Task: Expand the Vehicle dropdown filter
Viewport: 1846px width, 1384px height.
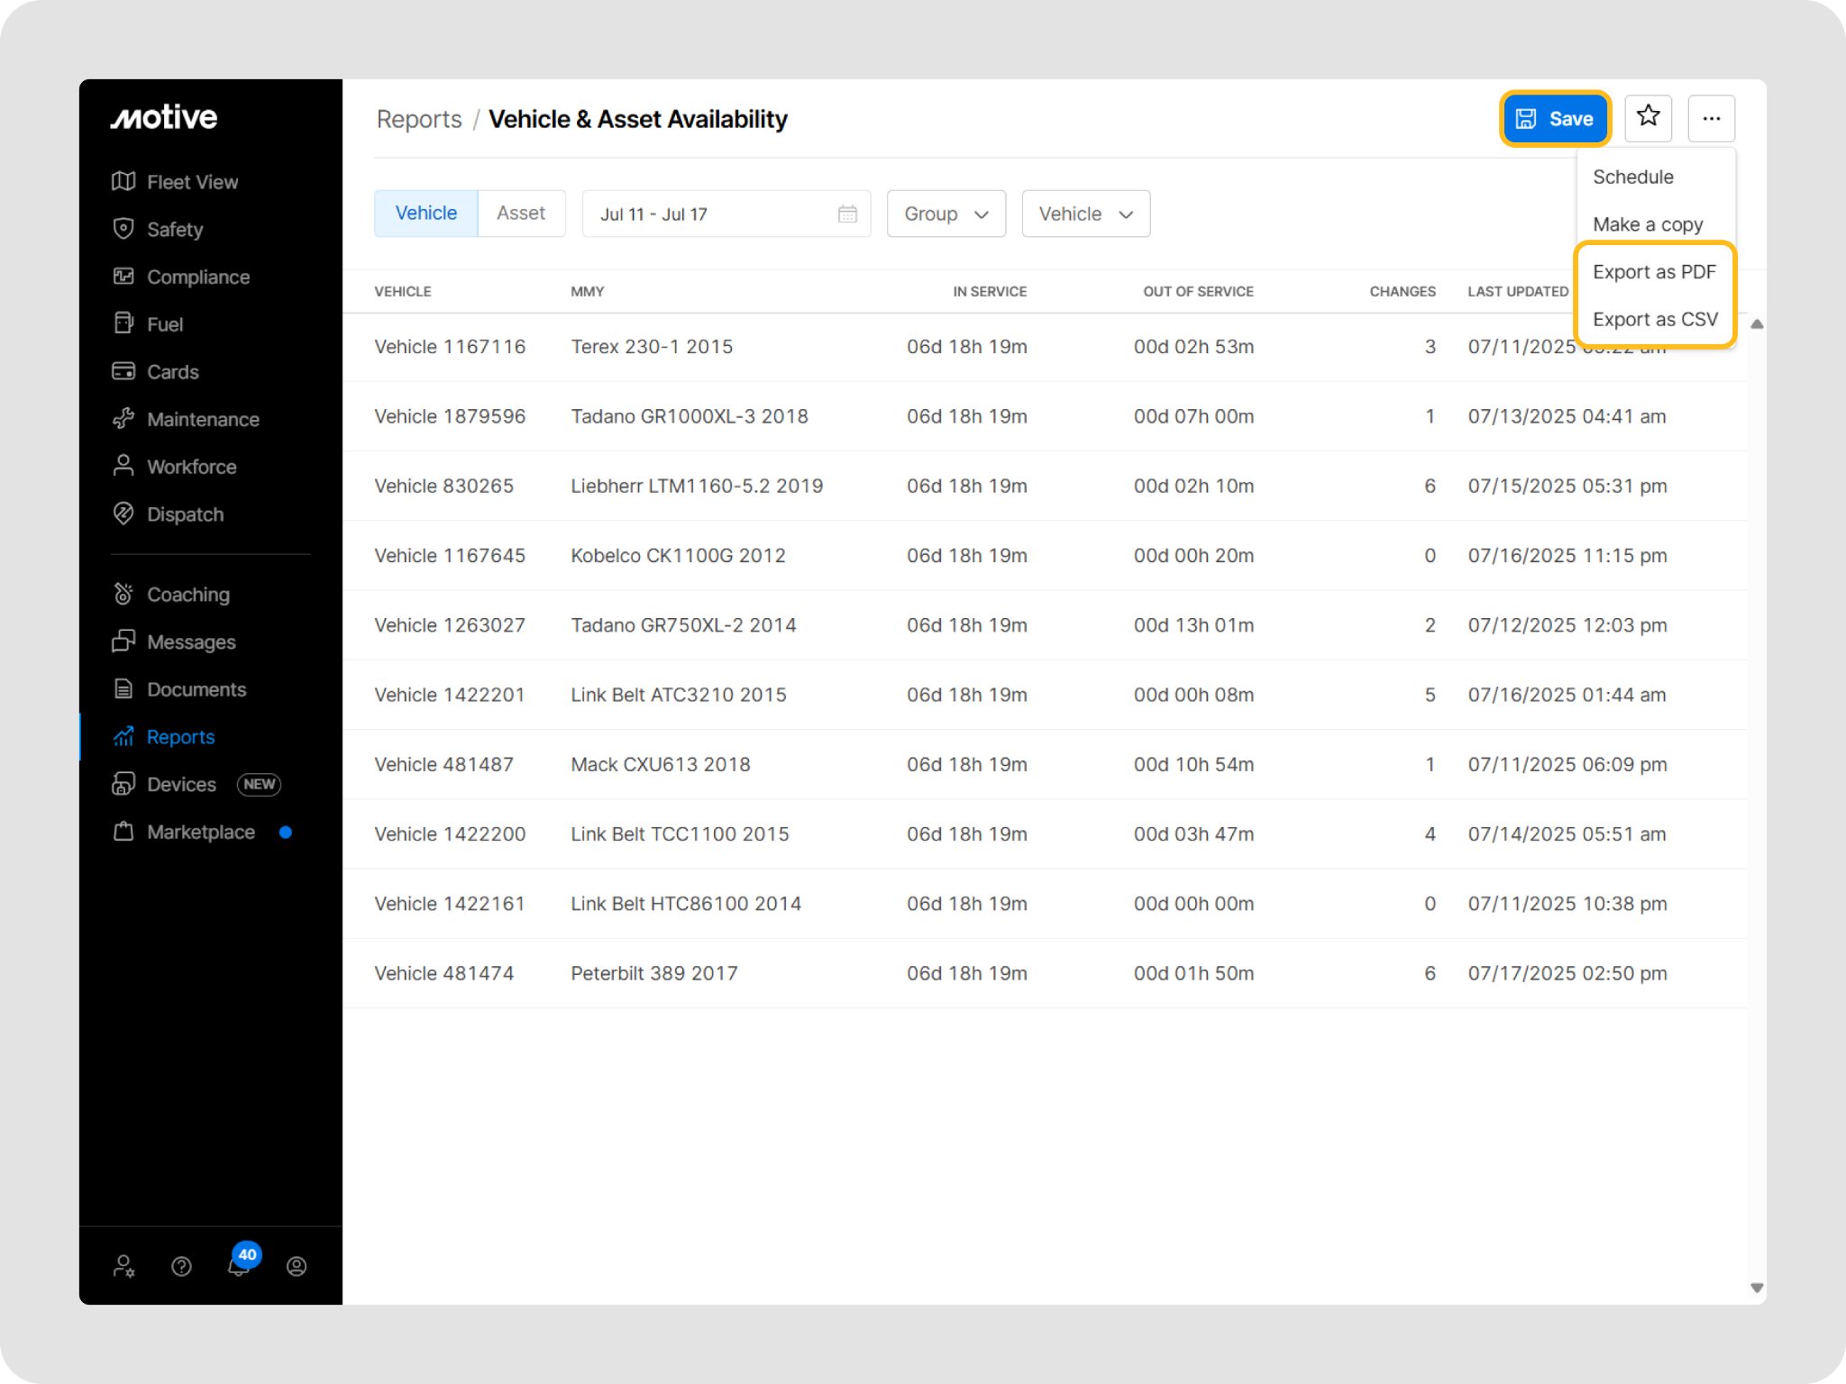Action: tap(1085, 214)
